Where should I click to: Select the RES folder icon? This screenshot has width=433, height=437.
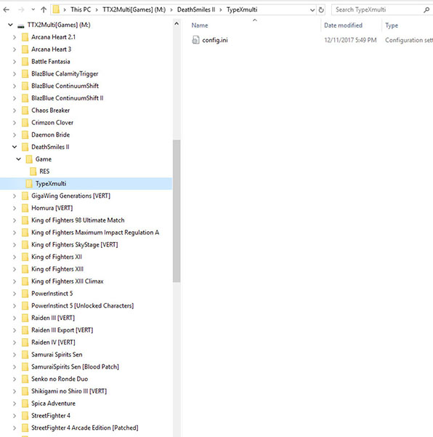(33, 171)
